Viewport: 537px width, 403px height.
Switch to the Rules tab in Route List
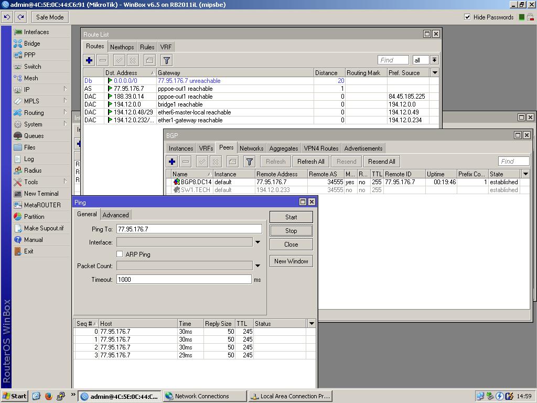147,47
